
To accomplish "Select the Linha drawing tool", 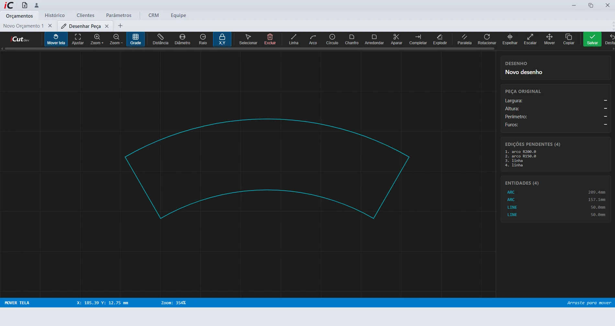I will [x=294, y=39].
